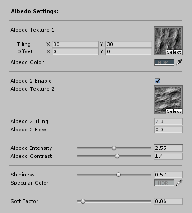This screenshot has width=192, height=213.
Task: Click the Albedo 2 Flow value field
Action: [x=168, y=130]
